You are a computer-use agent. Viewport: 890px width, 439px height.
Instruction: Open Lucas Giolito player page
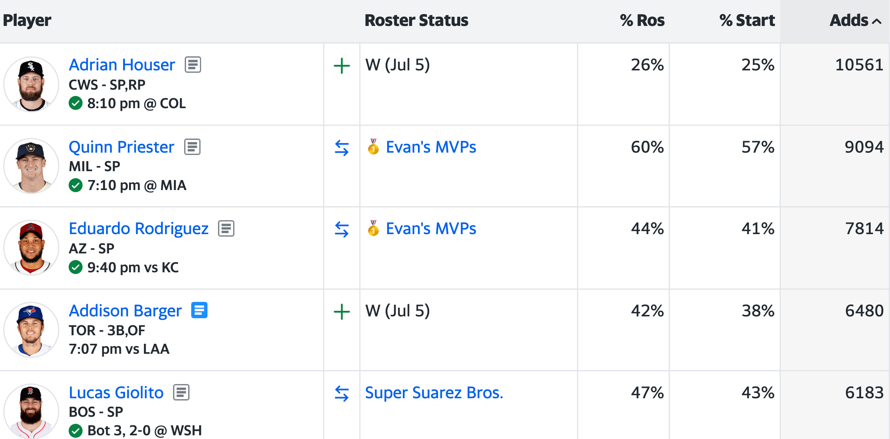[x=116, y=393]
